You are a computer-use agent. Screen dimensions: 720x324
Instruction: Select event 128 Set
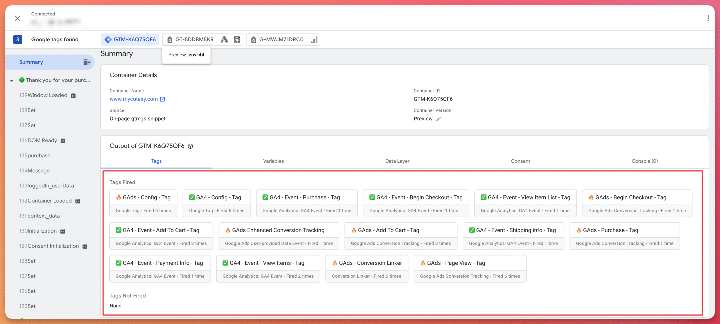point(27,261)
